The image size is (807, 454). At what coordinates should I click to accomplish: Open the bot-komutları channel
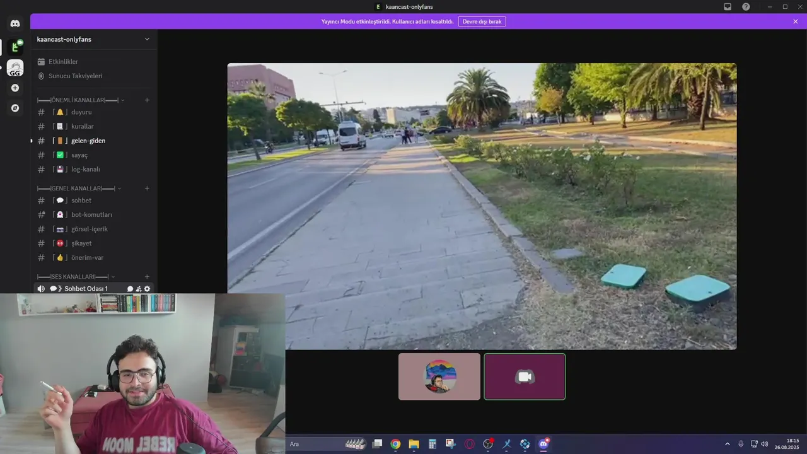coord(93,214)
